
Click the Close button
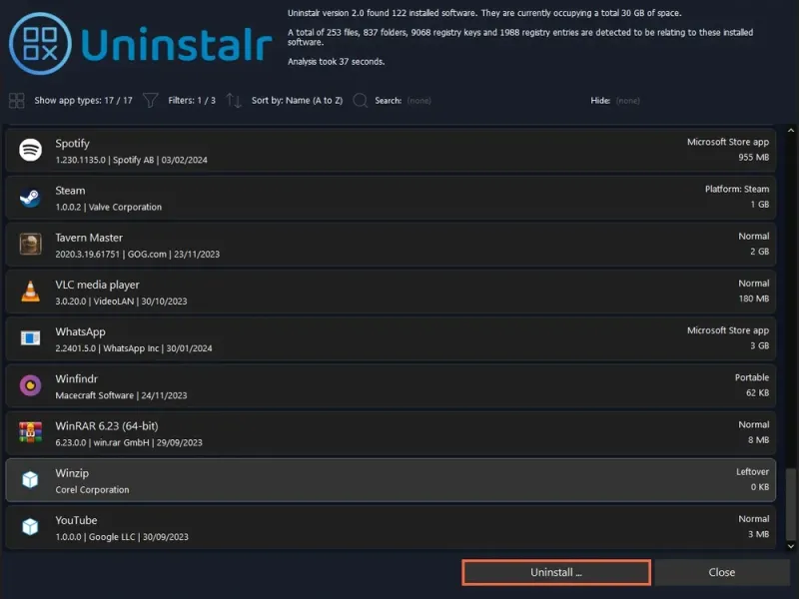(x=721, y=572)
